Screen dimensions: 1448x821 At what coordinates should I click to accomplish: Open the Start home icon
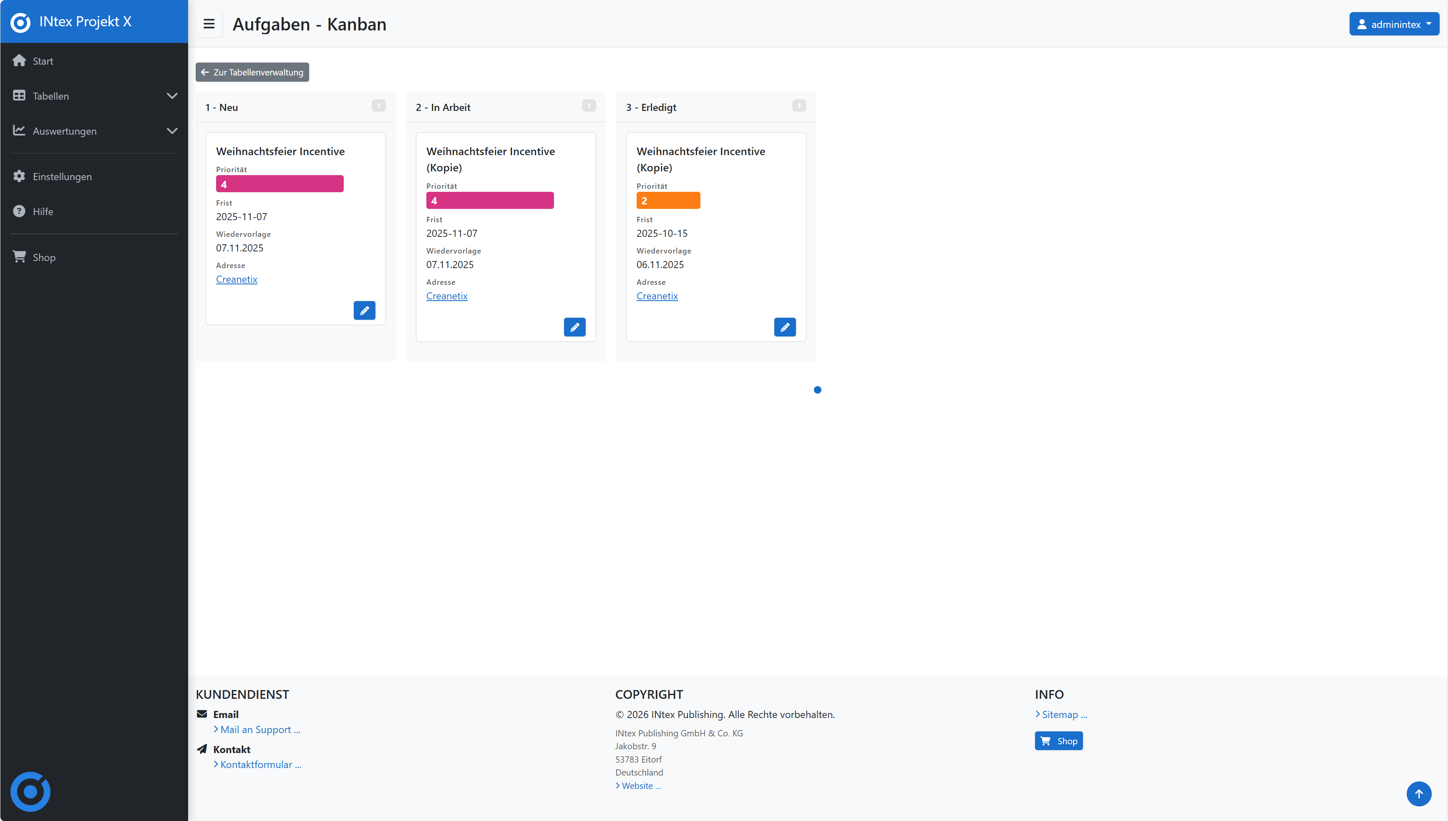coord(19,61)
